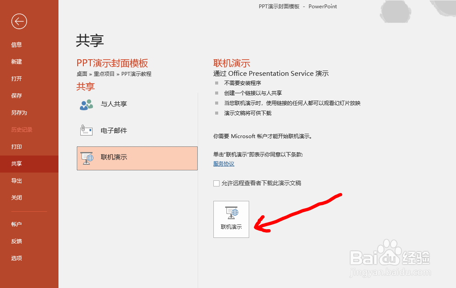Click the 创建一个链接以与人共享 bullet text
This screenshot has height=288, width=456.
[253, 93]
